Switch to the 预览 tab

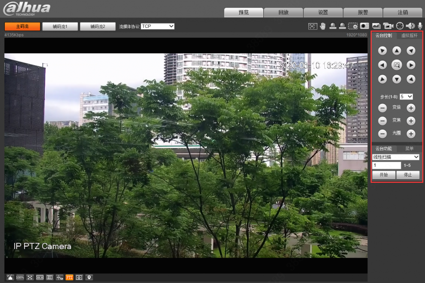244,12
